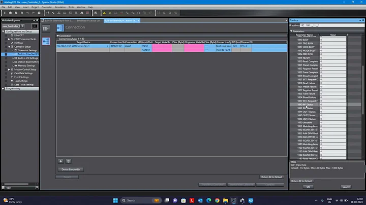Click the binoculars search toolbar icon
Image resolution: width=366 pixels, height=205 pixels.
(82, 13)
